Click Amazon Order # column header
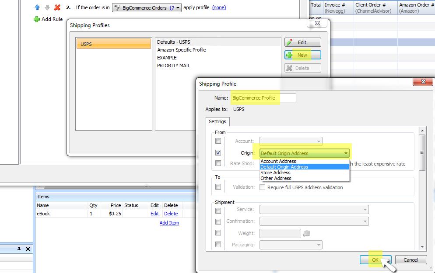435x273 pixels. 416,8
